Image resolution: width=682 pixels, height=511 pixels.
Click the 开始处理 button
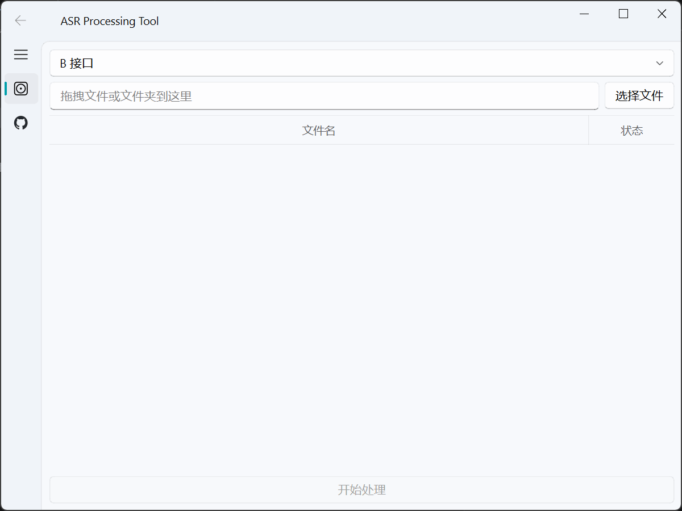(x=362, y=489)
